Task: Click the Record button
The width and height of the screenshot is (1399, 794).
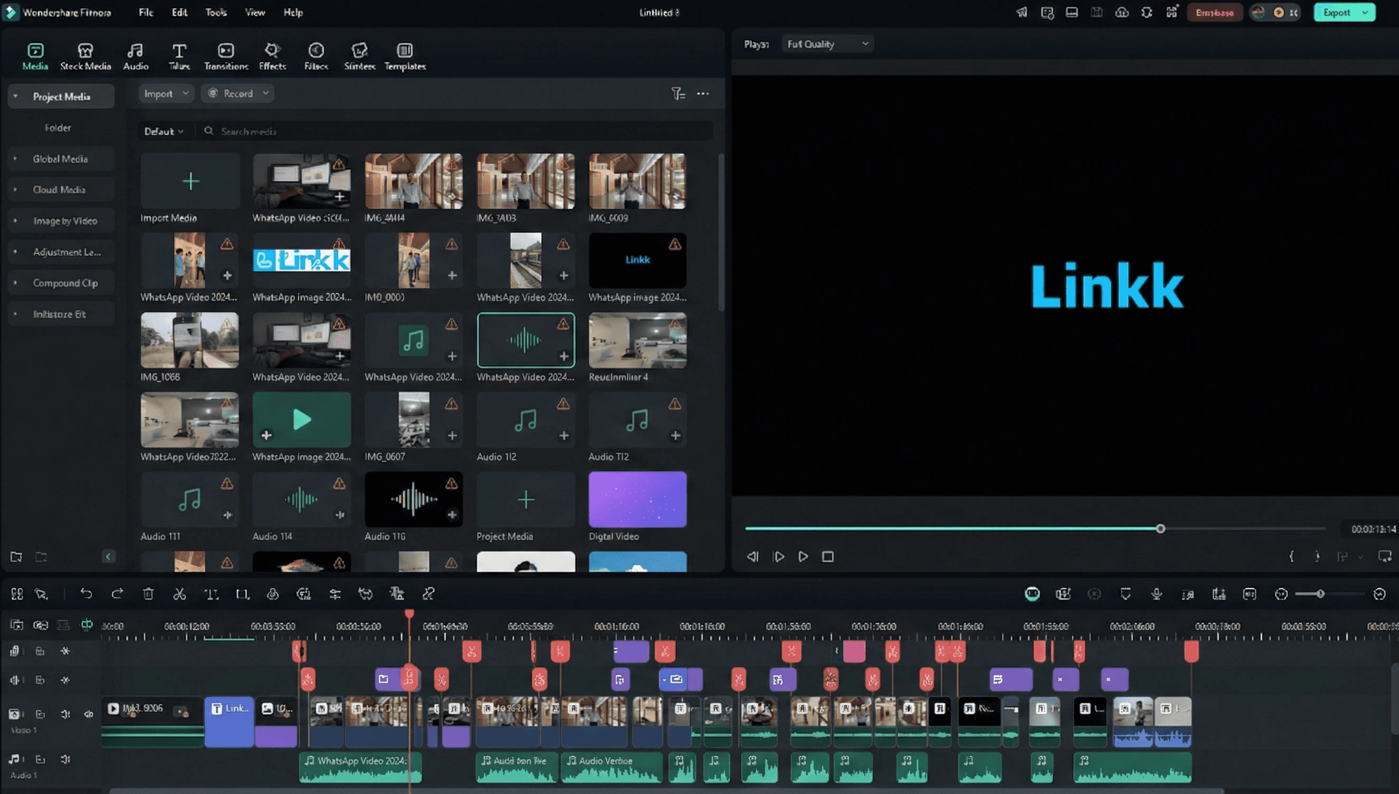Action: click(x=237, y=93)
